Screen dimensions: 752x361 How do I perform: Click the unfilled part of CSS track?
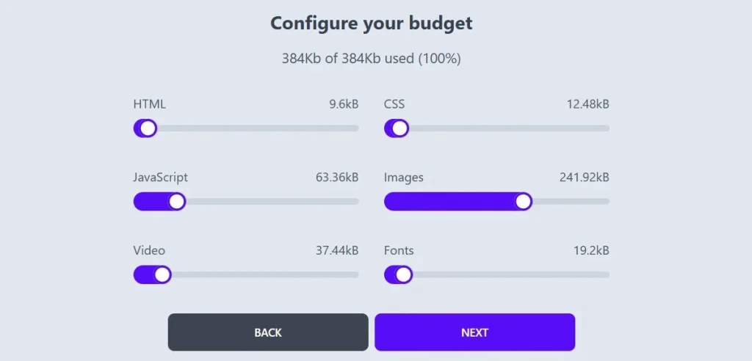click(508, 128)
